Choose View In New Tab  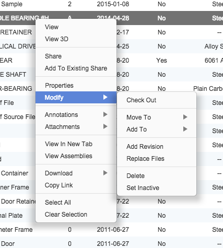[68, 144]
